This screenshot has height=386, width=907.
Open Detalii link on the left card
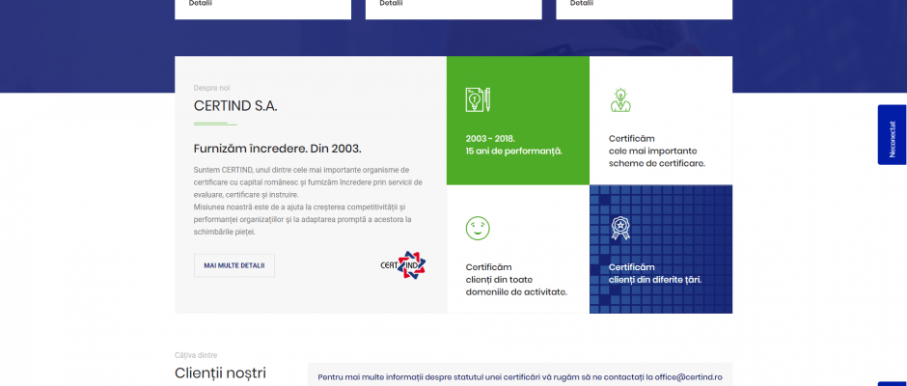[200, 4]
